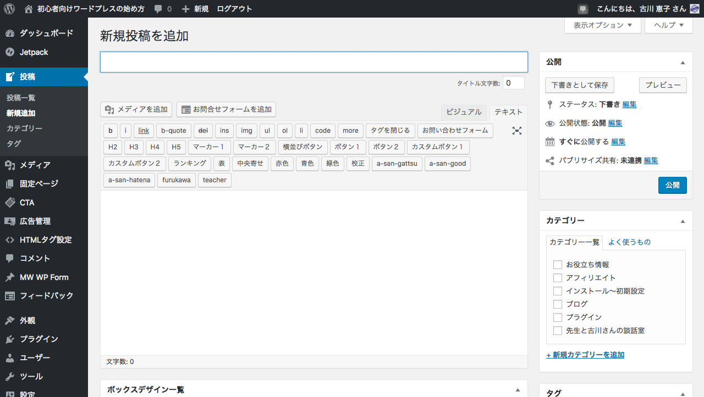Click the お問合せフォームを追加 button
The height and width of the screenshot is (397, 704).
(x=226, y=110)
